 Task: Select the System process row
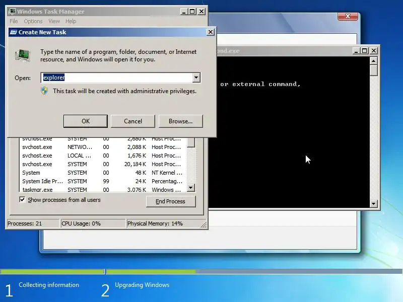pos(103,173)
